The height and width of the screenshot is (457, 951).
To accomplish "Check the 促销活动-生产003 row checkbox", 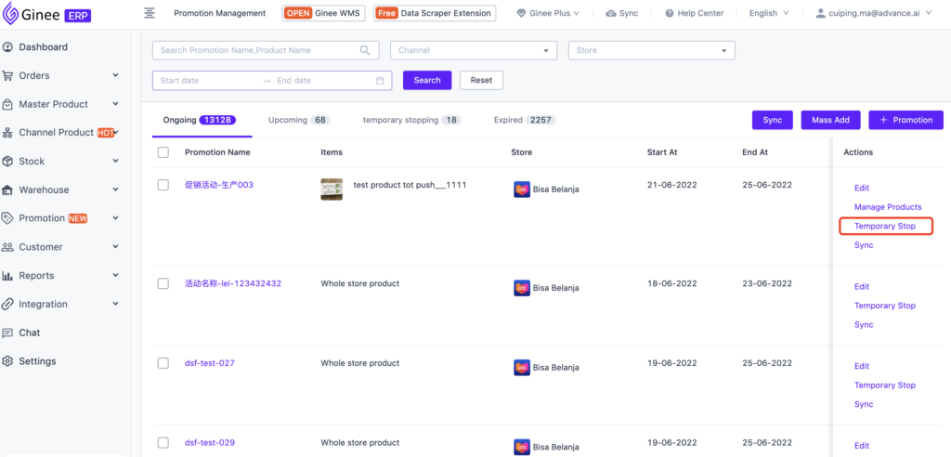I will [163, 185].
